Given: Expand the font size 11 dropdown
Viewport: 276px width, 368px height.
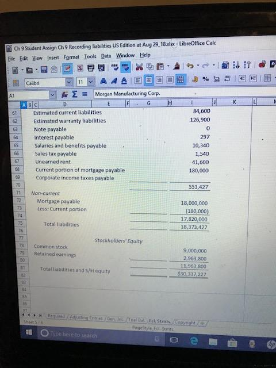Looking at the screenshot, I should pos(91,82).
